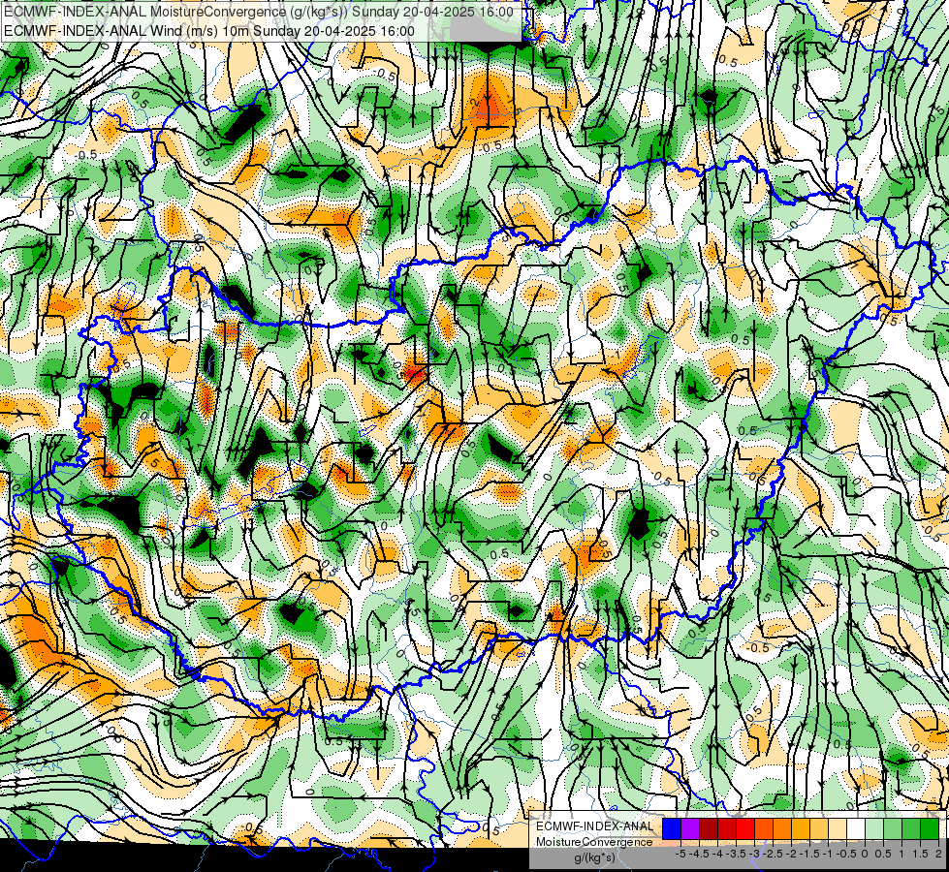Click the '-4.5' legend tick label
The width and height of the screenshot is (949, 872).
click(x=700, y=854)
